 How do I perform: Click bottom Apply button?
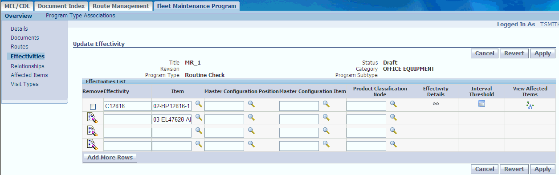[543, 169]
